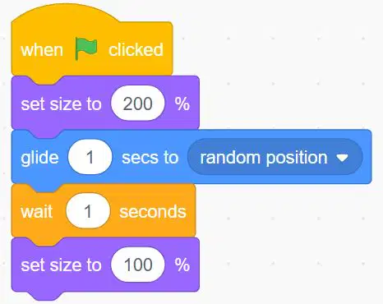Select the 'set size to' 100 block label

pos(61,265)
